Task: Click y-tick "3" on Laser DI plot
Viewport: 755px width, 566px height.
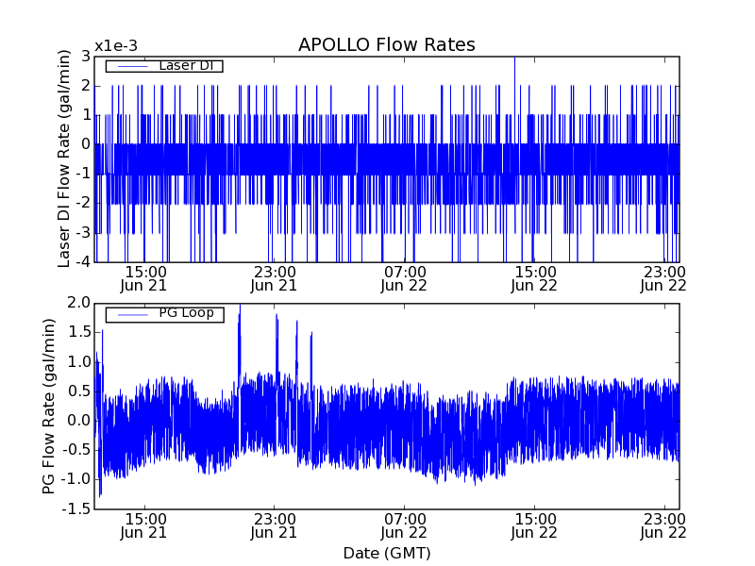Action: pyautogui.click(x=86, y=57)
